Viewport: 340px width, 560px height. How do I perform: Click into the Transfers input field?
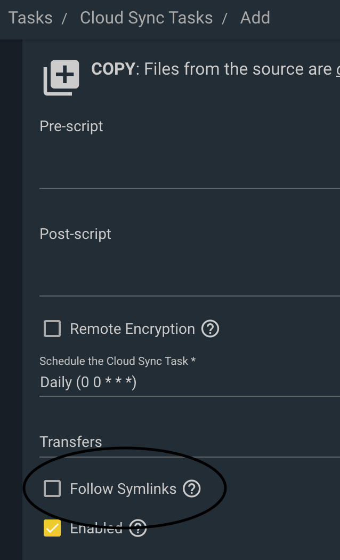click(x=189, y=442)
